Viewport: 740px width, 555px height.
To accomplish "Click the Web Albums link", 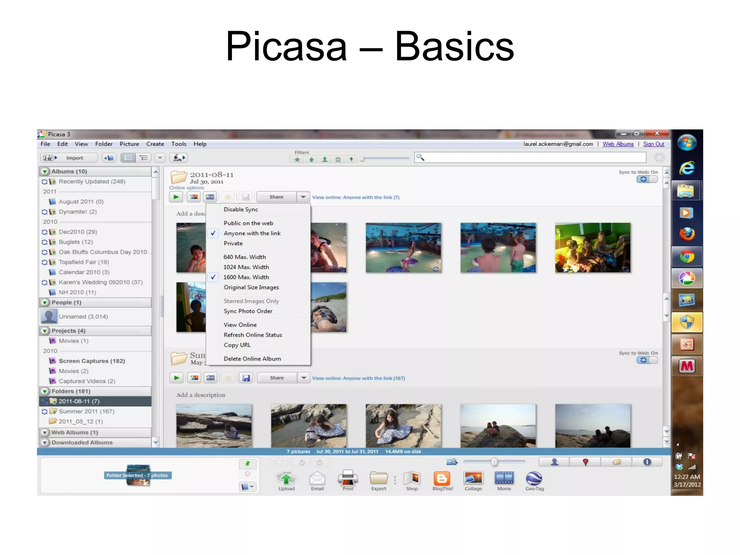I will 618,144.
